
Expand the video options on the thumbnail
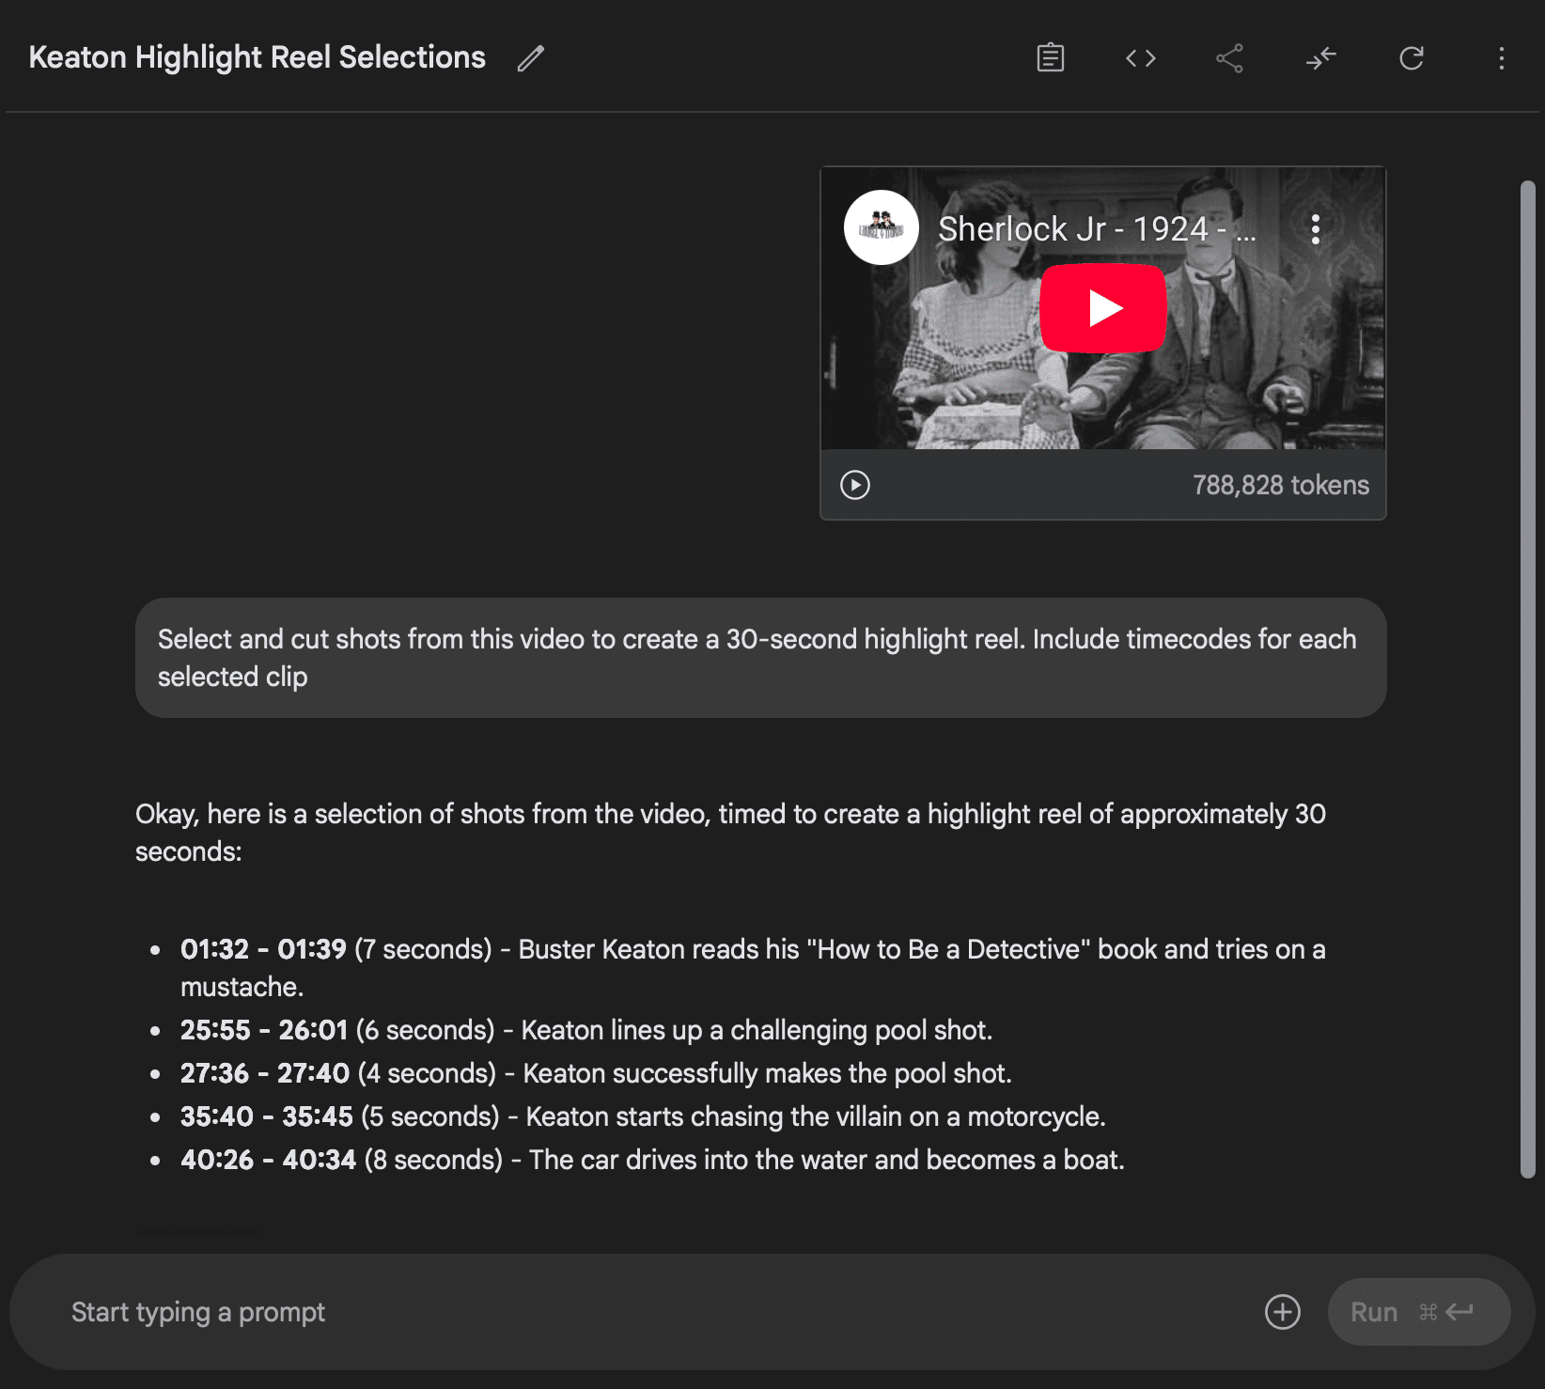[x=1314, y=227]
